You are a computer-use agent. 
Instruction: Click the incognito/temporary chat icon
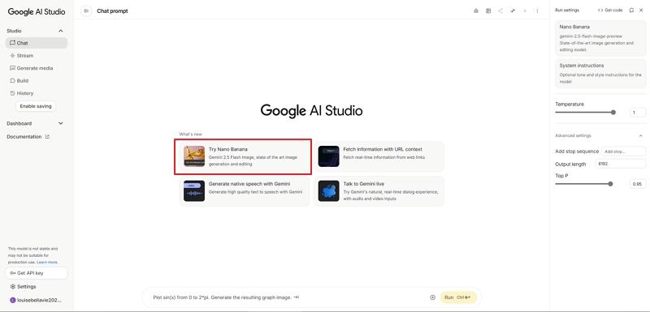coord(476,11)
